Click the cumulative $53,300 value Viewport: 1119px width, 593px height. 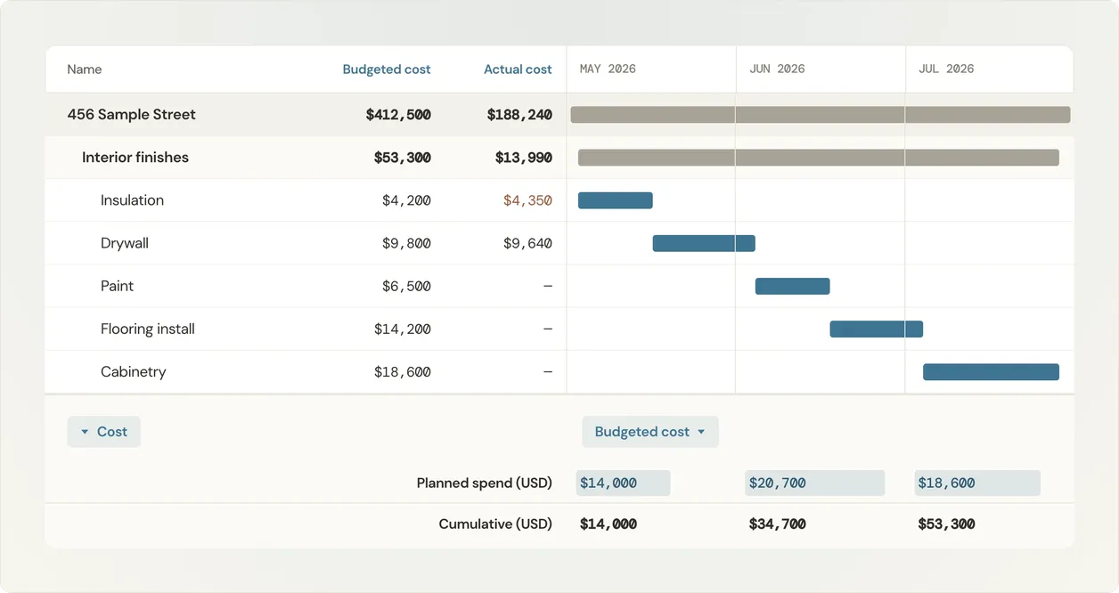(946, 524)
